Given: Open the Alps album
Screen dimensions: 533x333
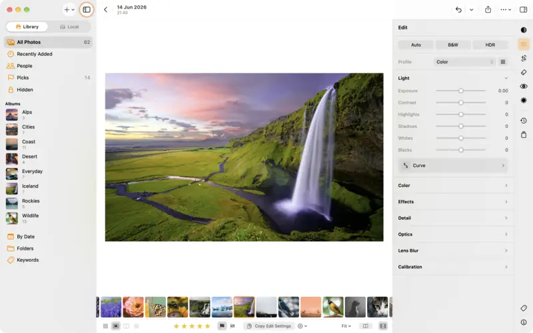Looking at the screenshot, I should [x=48, y=115].
